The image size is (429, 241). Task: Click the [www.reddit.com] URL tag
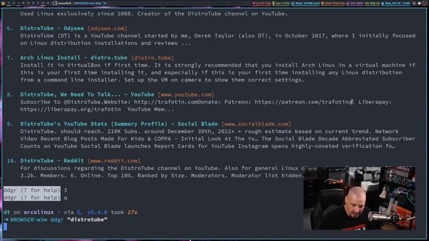pos(114,161)
